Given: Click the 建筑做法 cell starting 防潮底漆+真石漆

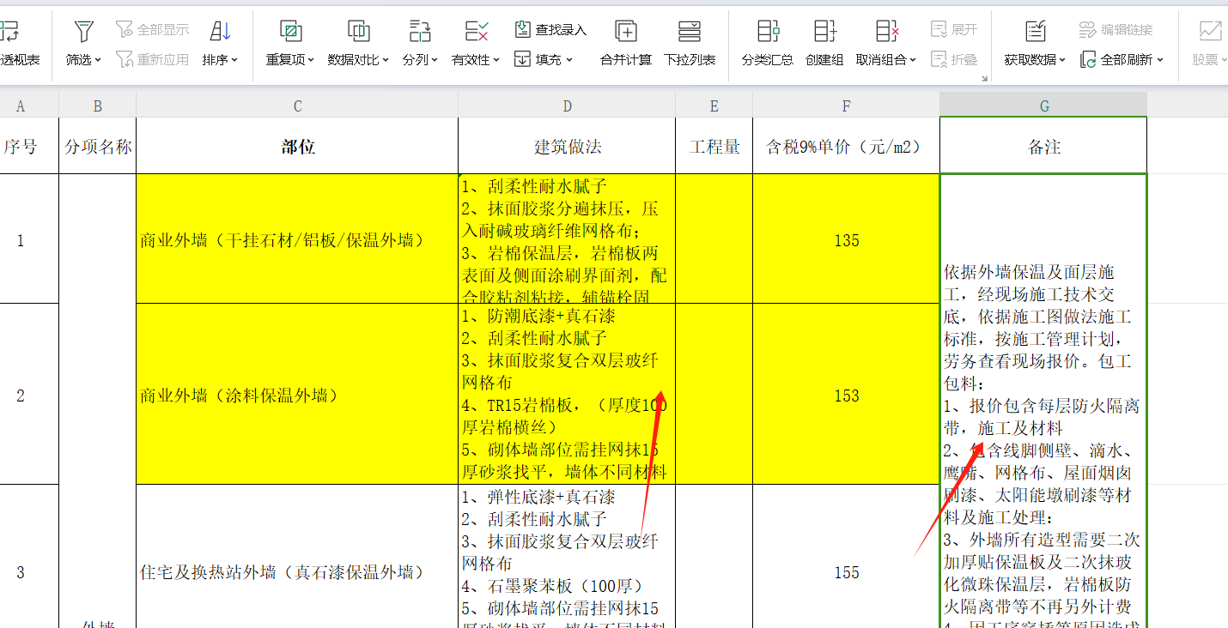Looking at the screenshot, I should pos(567,395).
